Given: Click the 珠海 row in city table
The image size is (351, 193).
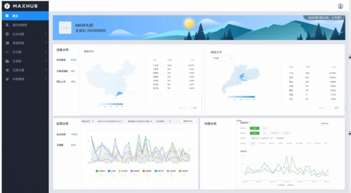Looking at the screenshot, I should pyautogui.click(x=312, y=95).
